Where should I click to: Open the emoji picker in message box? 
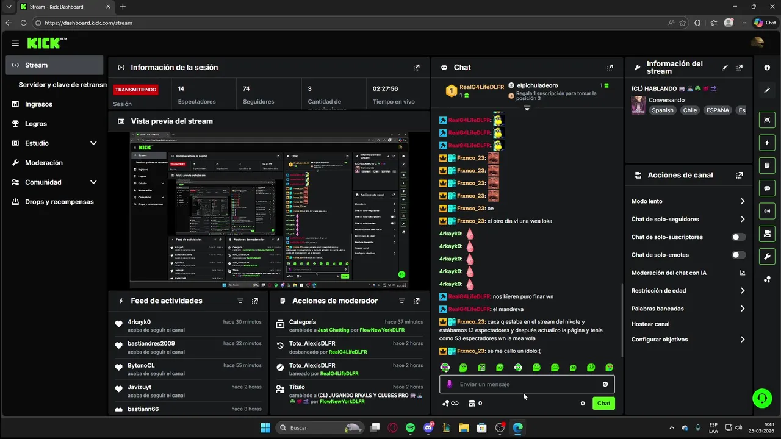(605, 384)
